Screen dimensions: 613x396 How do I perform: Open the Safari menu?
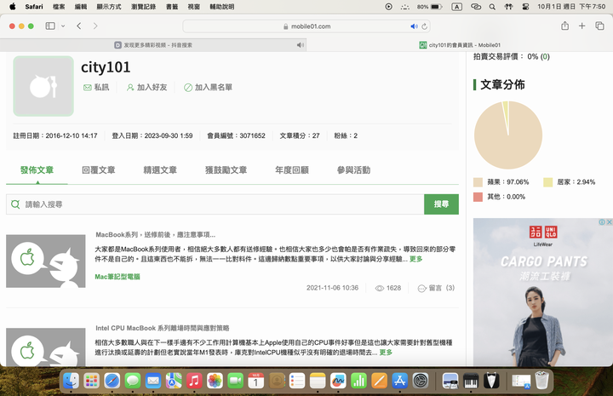click(34, 7)
